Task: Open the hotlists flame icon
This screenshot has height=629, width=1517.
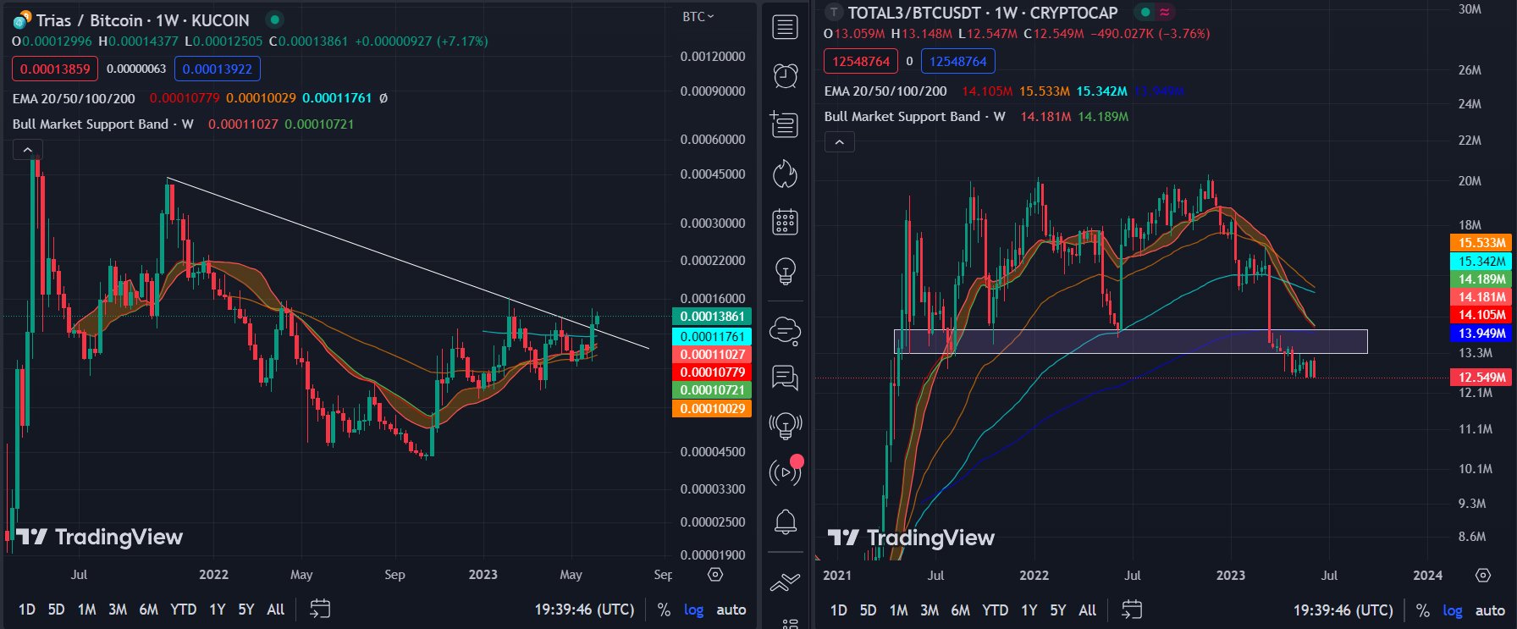Action: (x=785, y=174)
